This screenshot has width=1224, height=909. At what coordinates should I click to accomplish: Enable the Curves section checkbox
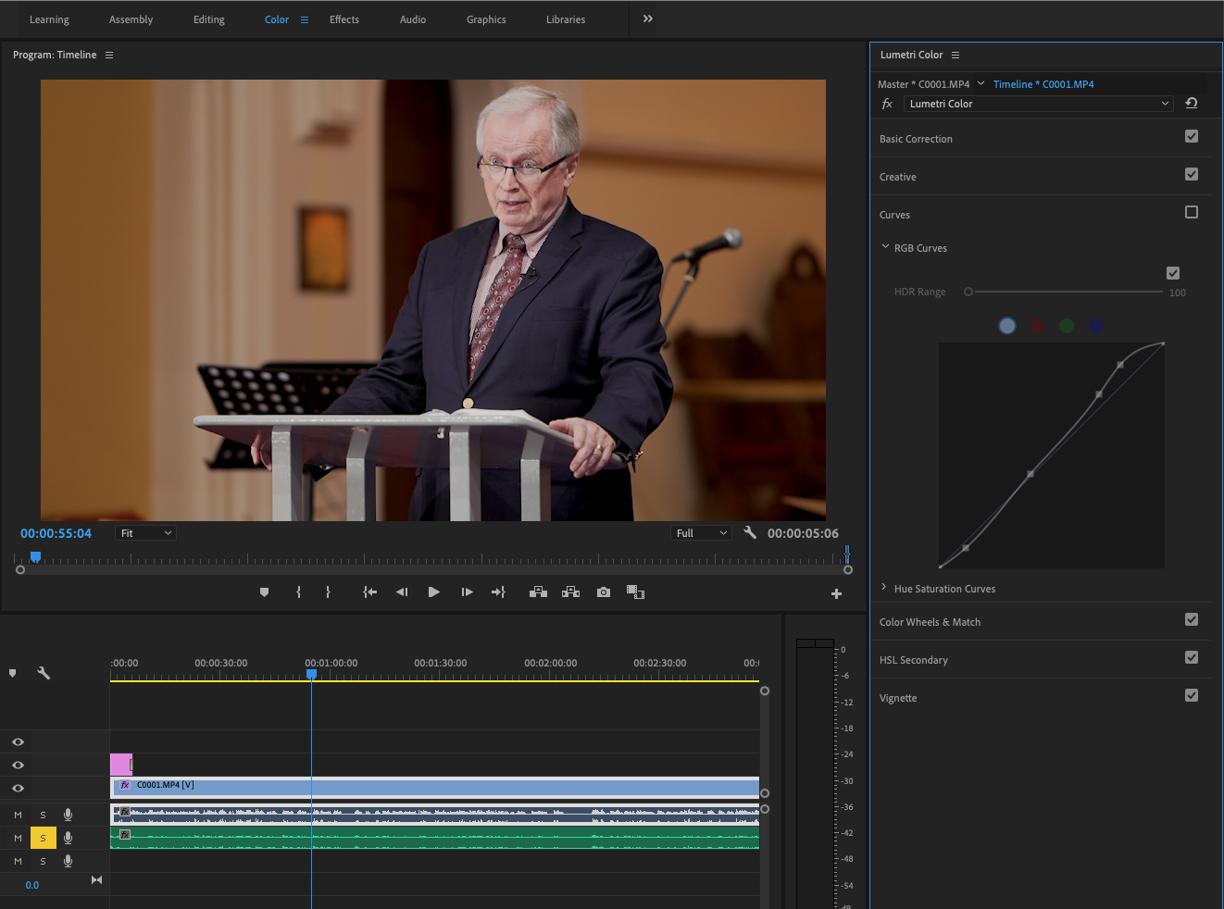click(x=1192, y=213)
